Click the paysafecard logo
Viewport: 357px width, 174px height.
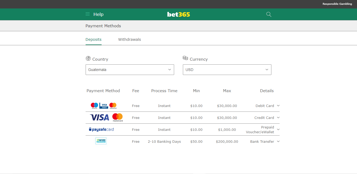(x=101, y=130)
